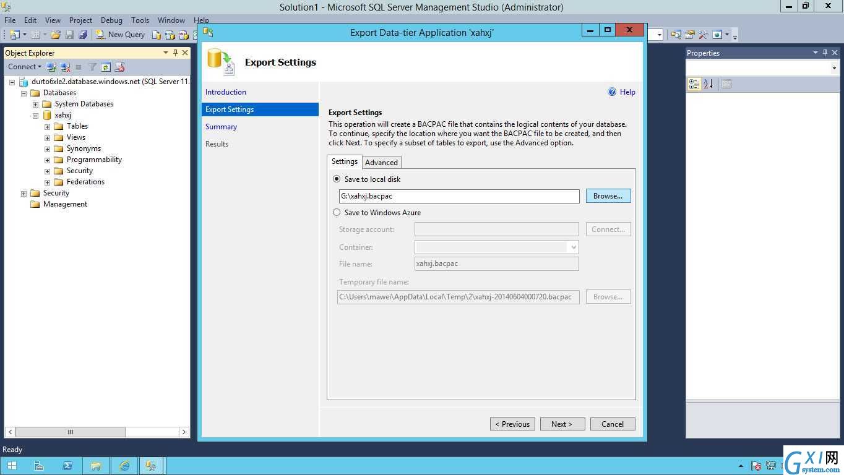
Task: Switch to the Settings tab
Action: tap(345, 161)
